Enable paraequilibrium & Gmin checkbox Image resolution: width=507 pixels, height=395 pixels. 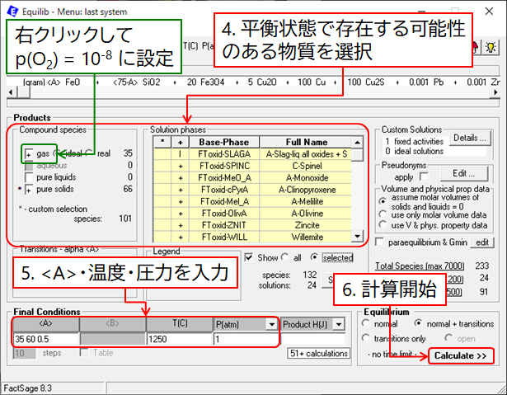(x=379, y=242)
